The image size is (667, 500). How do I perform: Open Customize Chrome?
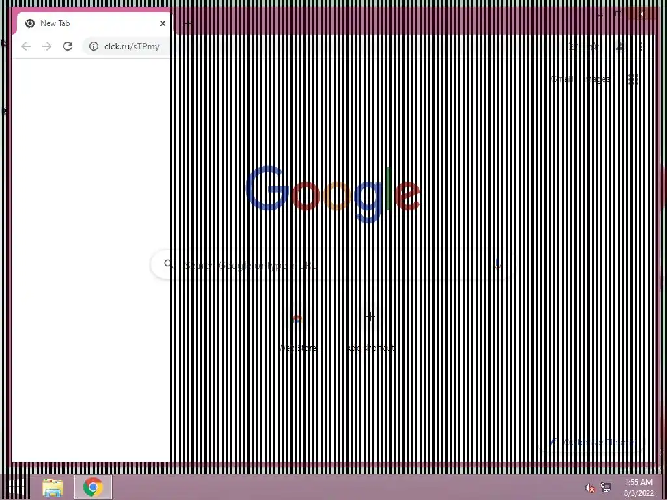coord(593,442)
